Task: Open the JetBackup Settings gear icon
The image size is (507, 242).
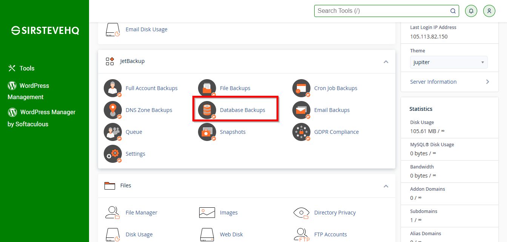Action: 113,154
